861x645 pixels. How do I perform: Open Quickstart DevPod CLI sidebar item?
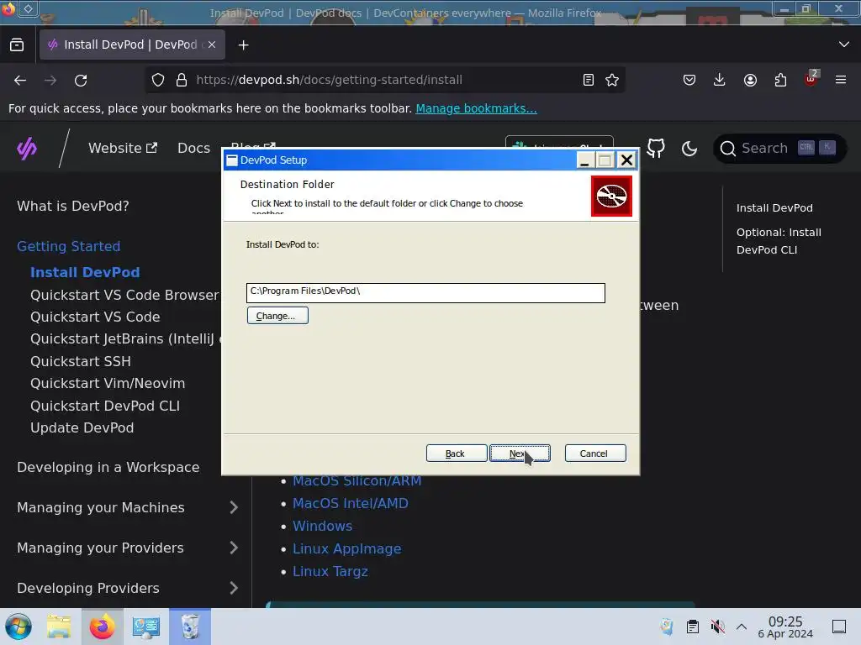[105, 406]
